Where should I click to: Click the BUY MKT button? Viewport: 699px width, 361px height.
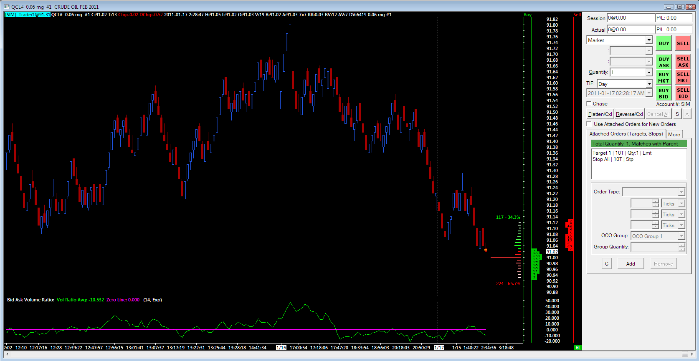[x=664, y=78]
